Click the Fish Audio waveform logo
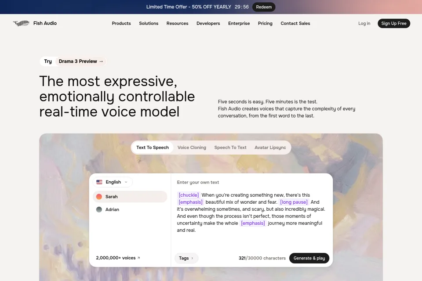 (x=21, y=23)
